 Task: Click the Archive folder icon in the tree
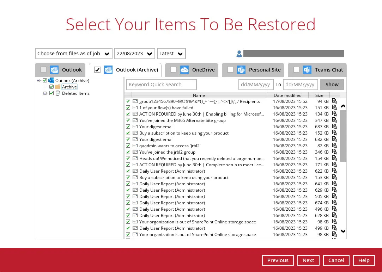click(x=57, y=87)
